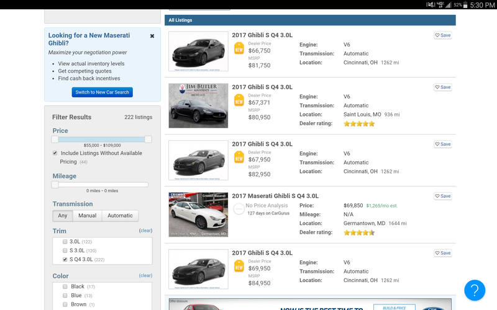Click NEW tag icon beside $69,950 price
497x310 pixels.
tap(239, 266)
